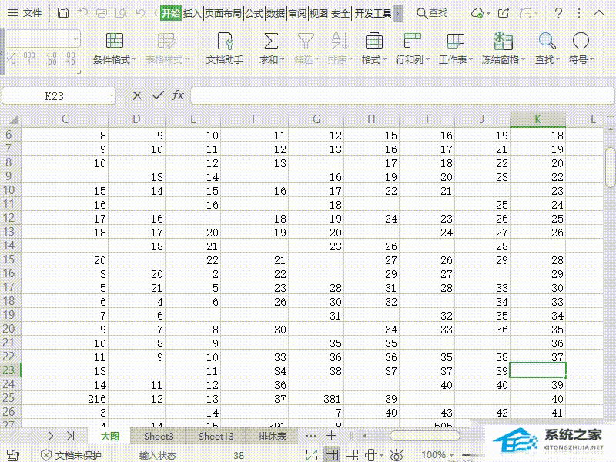
Task: Open the 插入 insert ribbon tab
Action: click(192, 13)
